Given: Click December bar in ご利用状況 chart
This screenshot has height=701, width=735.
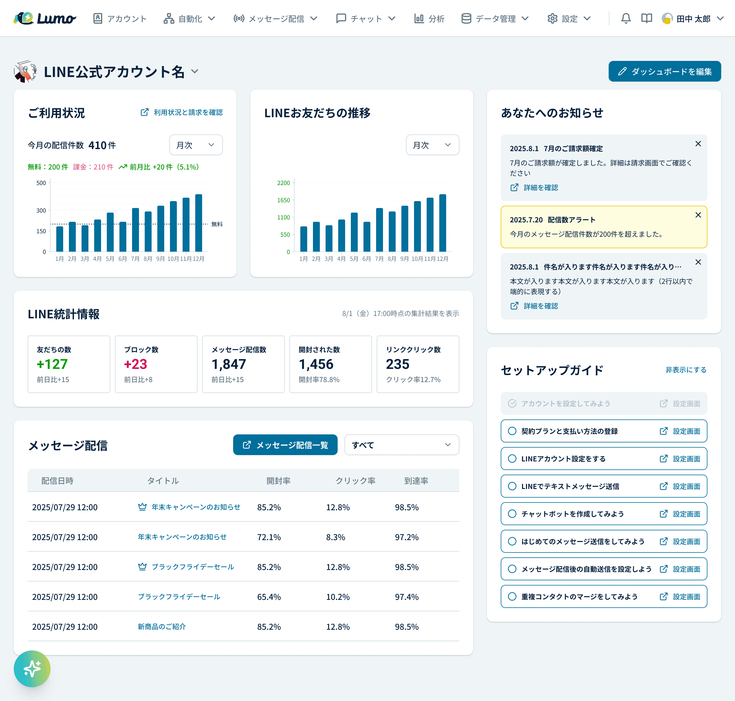Looking at the screenshot, I should tap(199, 223).
